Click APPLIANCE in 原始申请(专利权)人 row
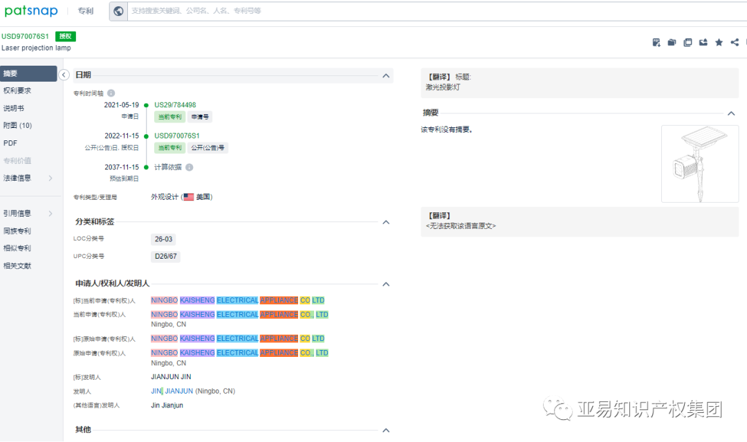This screenshot has height=442, width=747. [x=279, y=353]
